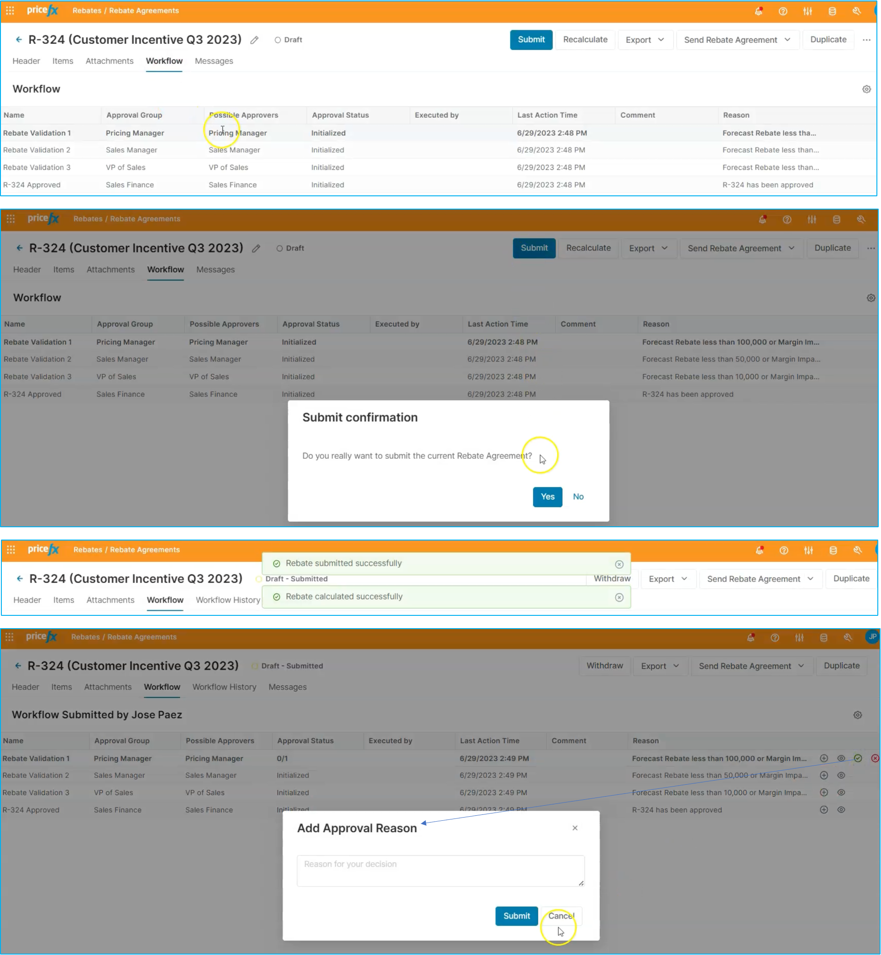This screenshot has height=955, width=881.
Task: Expand Send Rebate Agreement dropdown behind Submit confirmation dialog
Action: click(741, 248)
